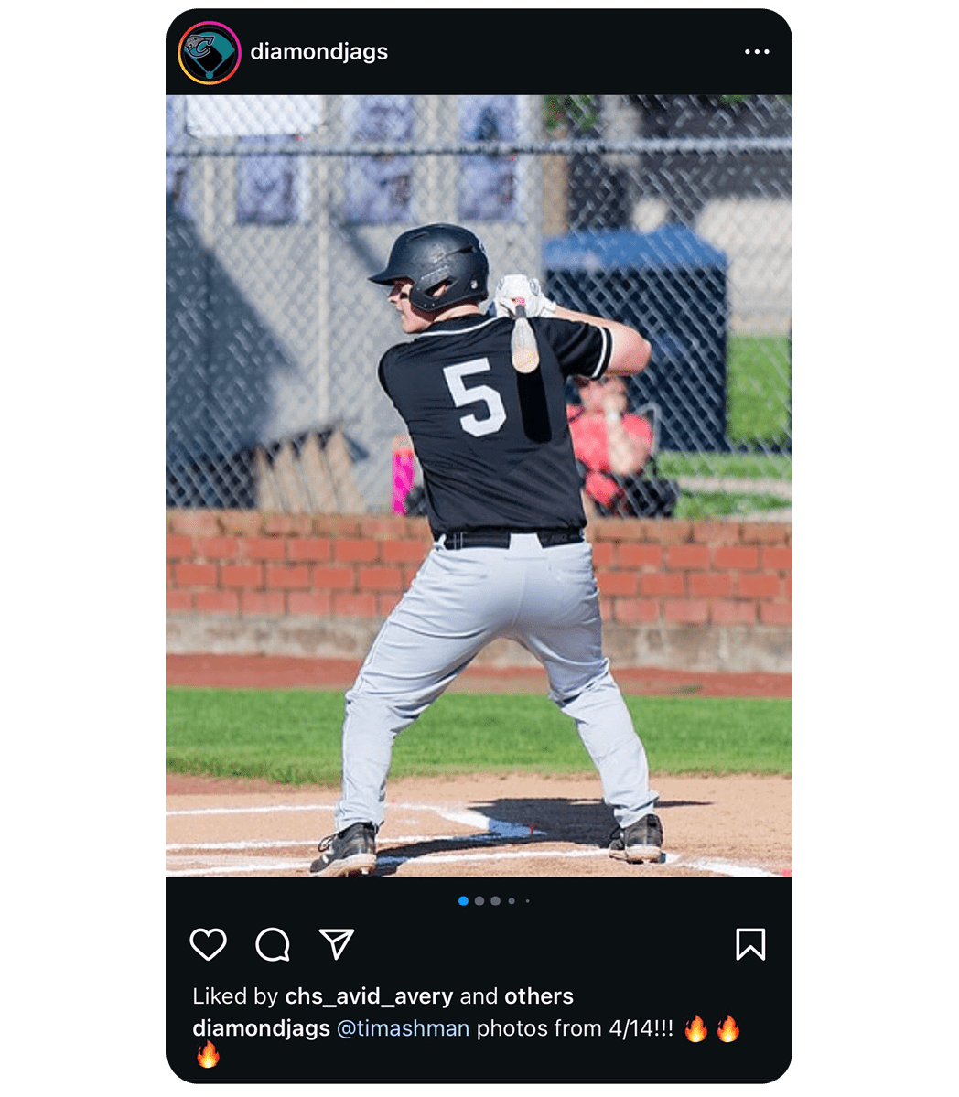Open the three-dot more options menu

point(757,52)
